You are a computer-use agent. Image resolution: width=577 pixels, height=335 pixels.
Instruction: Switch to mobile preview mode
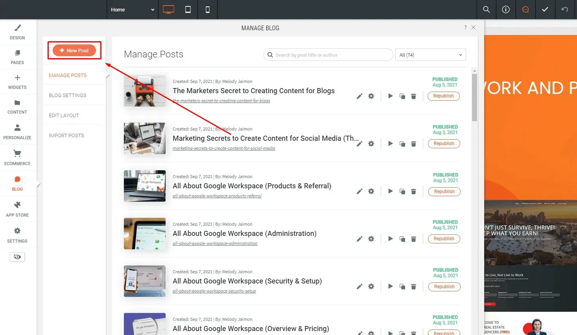[x=207, y=9]
